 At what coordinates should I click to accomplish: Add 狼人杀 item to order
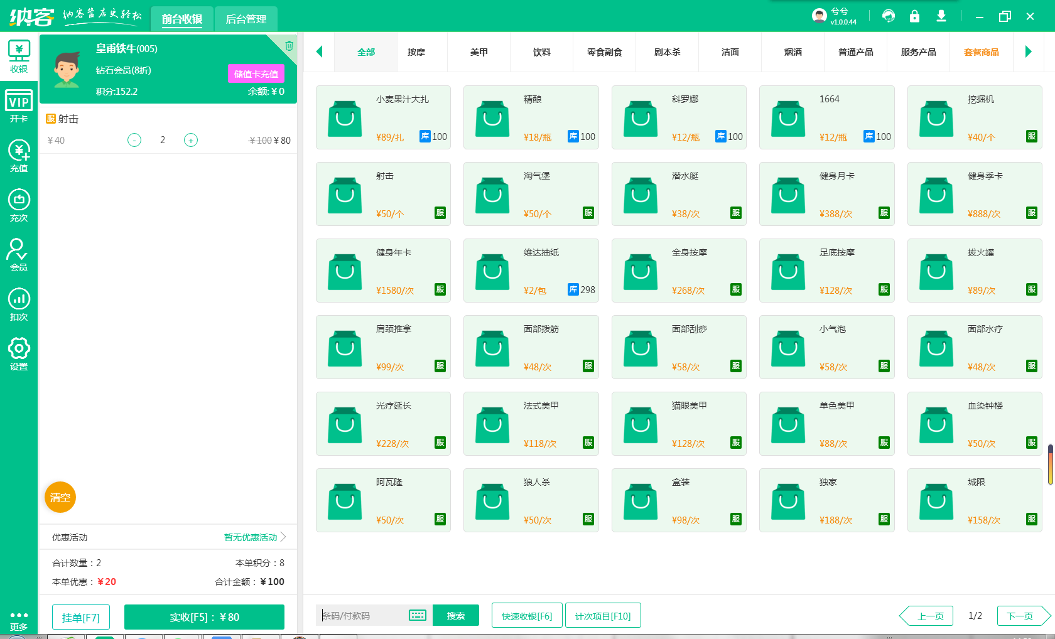(531, 500)
